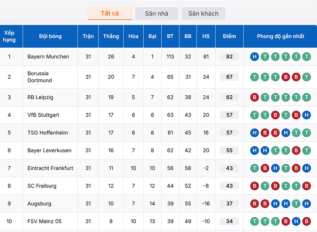Open the TSG Hoffenheim team name
This screenshot has width=317, height=232.
[x=48, y=133]
